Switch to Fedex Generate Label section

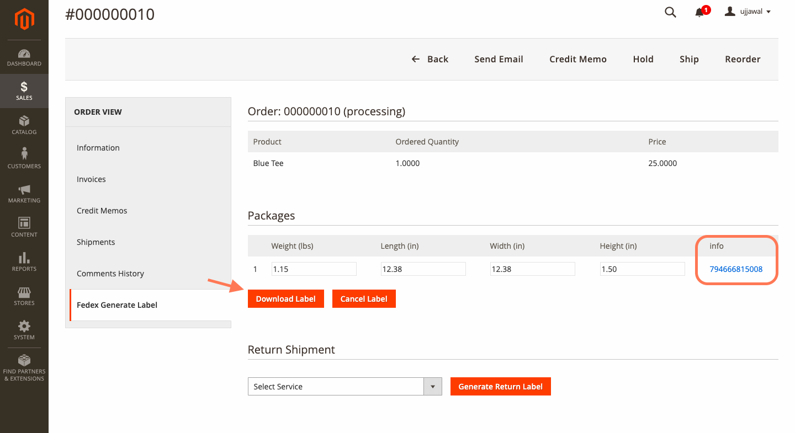tap(116, 304)
